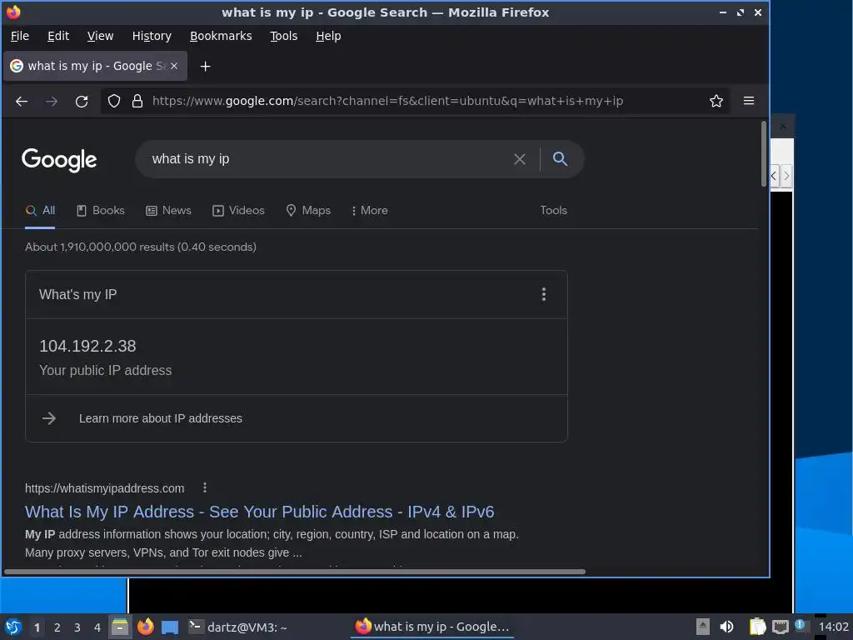Open File menu
Screen dimensions: 853x640
pos(20,36)
